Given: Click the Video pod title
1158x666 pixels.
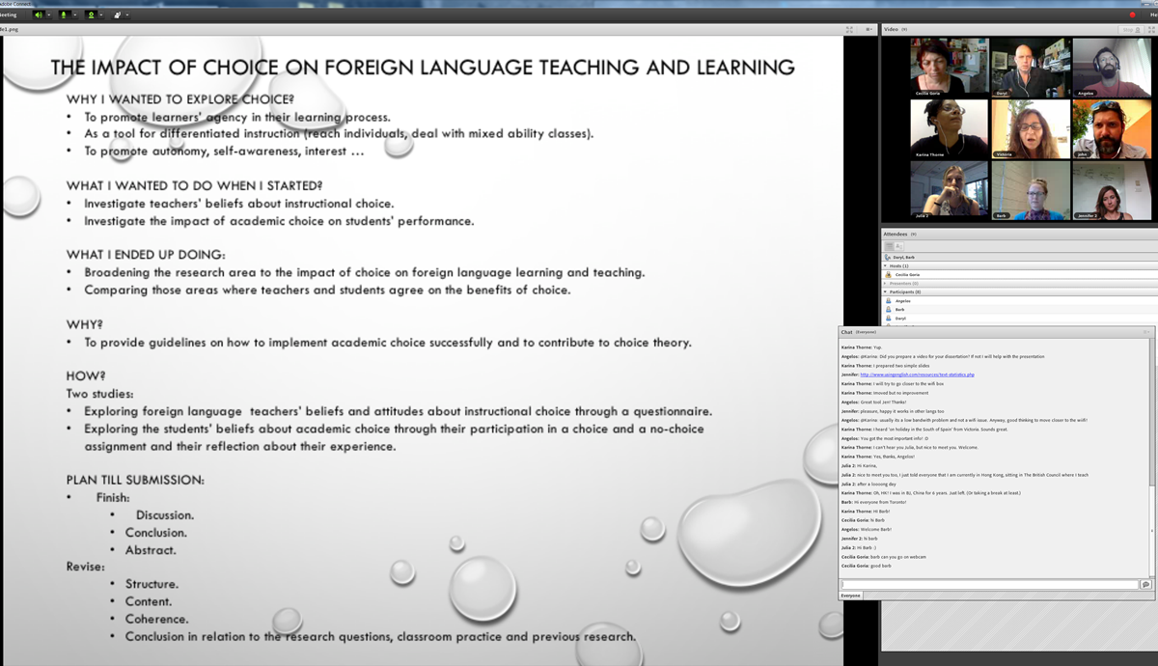Looking at the screenshot, I should click(x=891, y=30).
